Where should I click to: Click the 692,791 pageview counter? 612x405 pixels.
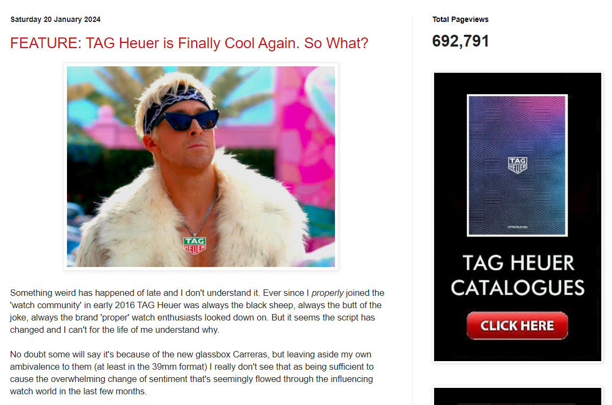tap(460, 41)
